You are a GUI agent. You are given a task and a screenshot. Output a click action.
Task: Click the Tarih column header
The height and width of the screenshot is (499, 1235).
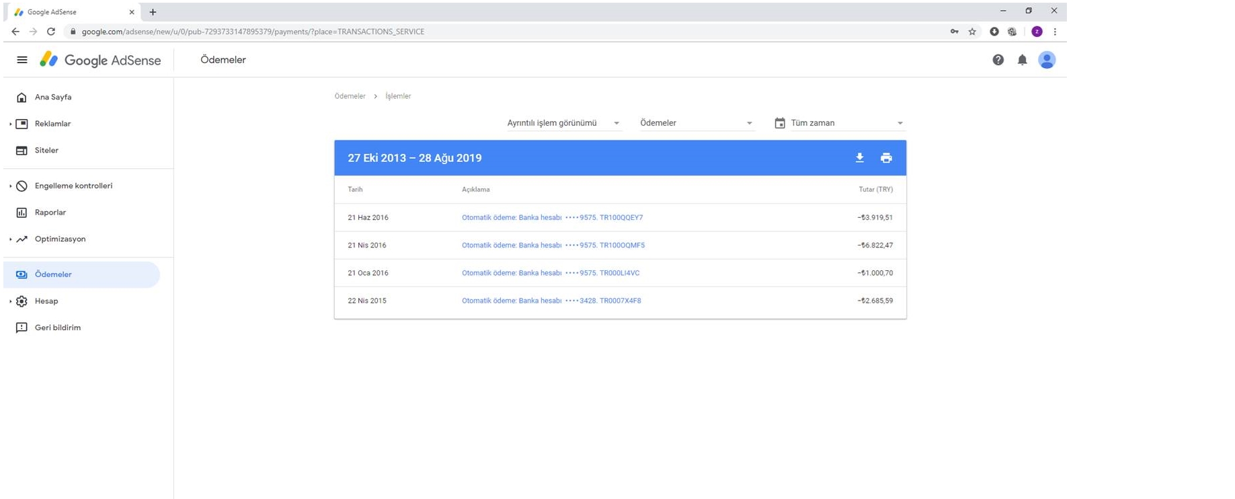(x=355, y=190)
